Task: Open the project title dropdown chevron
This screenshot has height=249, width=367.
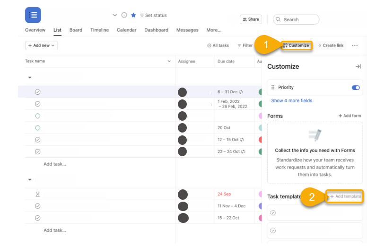Action: [x=115, y=15]
